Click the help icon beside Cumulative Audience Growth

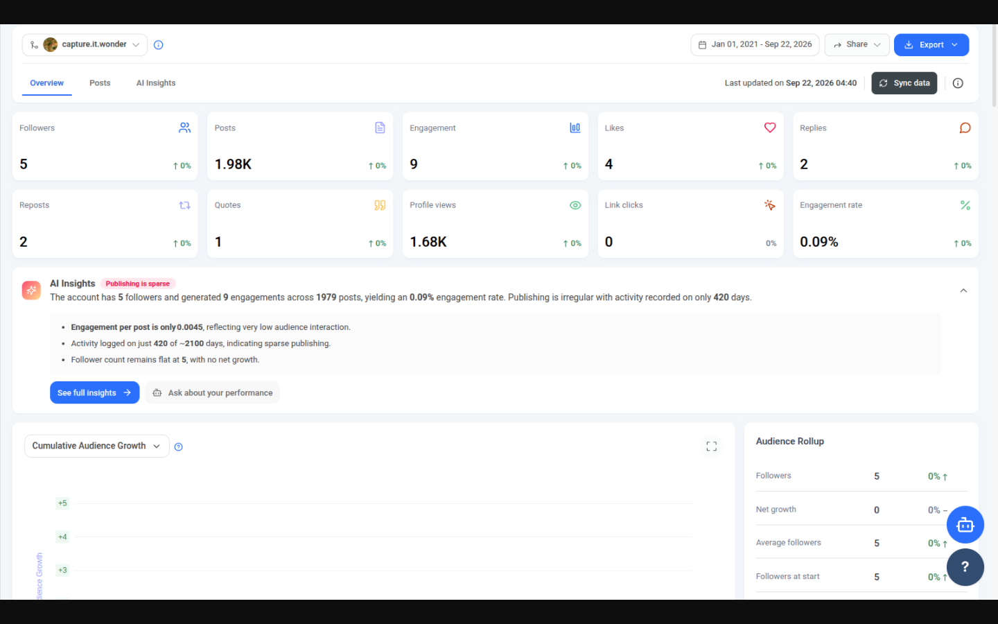coord(178,447)
